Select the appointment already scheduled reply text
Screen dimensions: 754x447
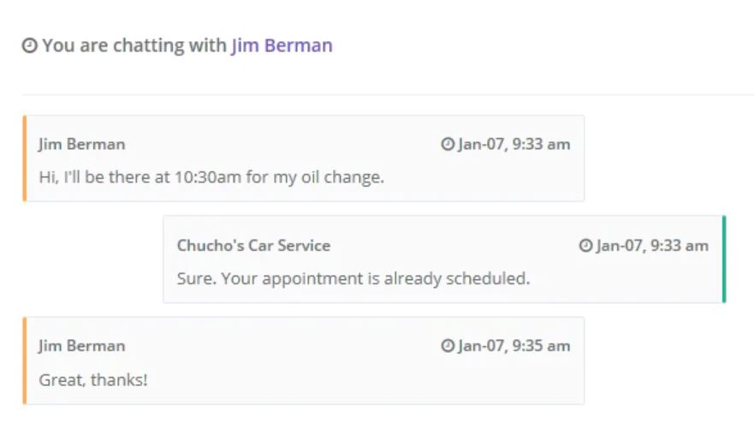[x=353, y=278]
